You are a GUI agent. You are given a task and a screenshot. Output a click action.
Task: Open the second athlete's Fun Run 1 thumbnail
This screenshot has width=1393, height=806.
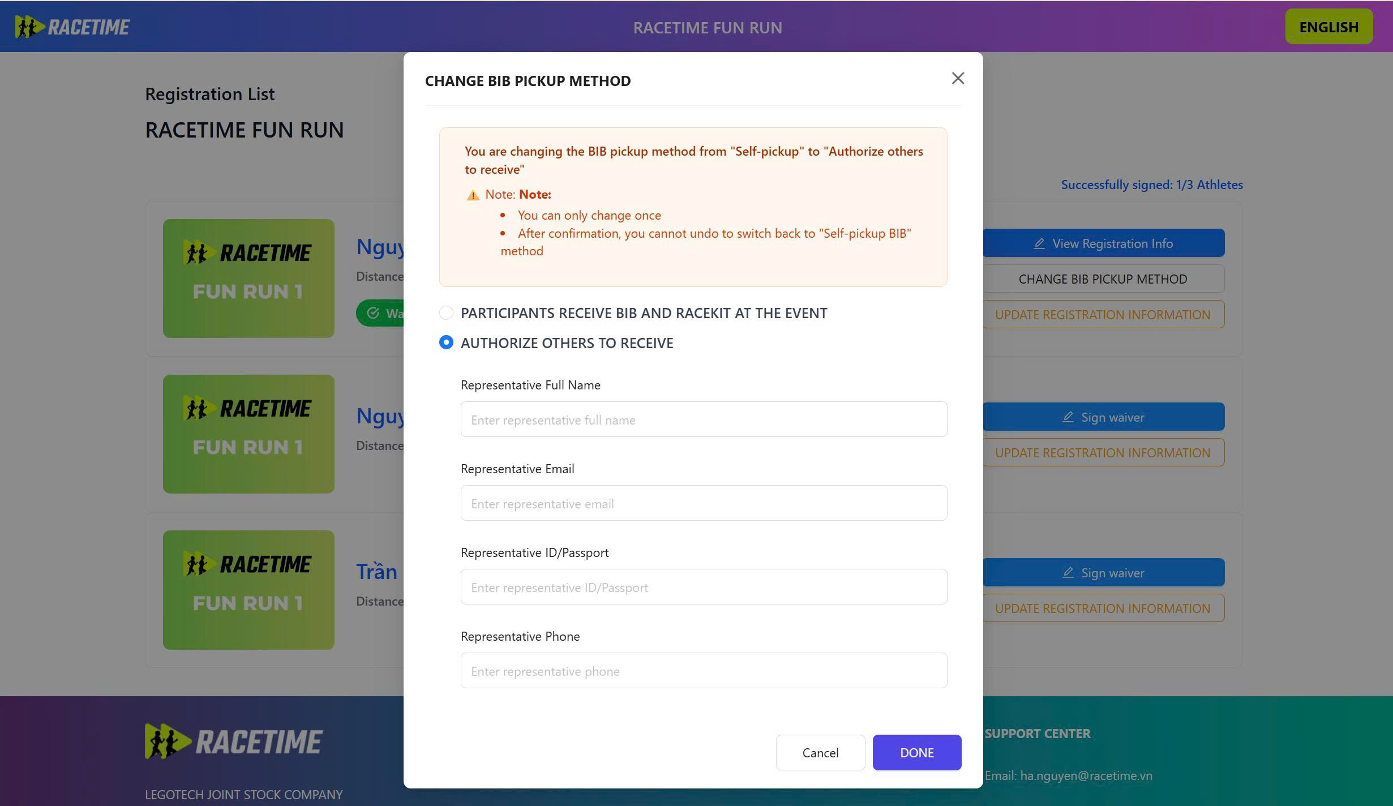tap(248, 434)
